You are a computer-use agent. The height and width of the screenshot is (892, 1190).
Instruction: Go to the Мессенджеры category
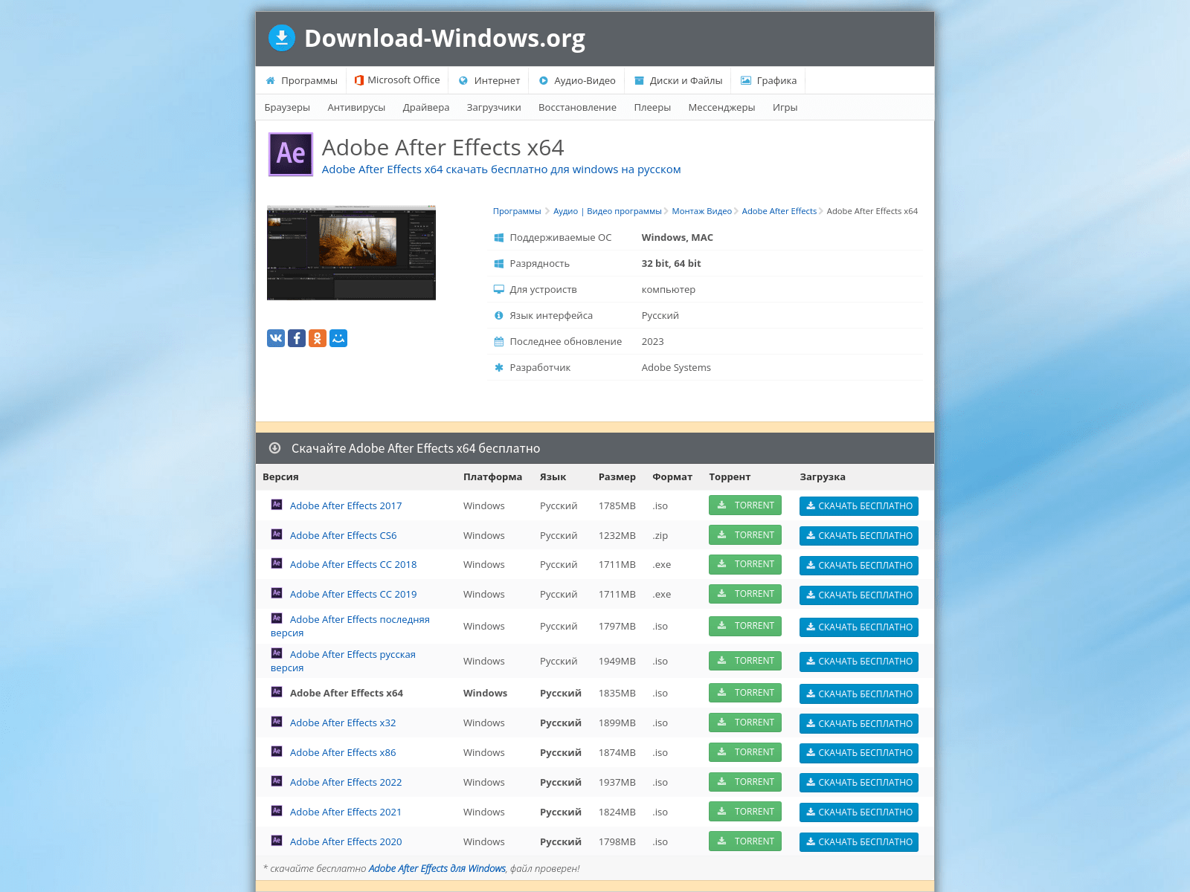click(x=721, y=108)
